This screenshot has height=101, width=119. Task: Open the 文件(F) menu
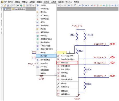tap(11, 2)
